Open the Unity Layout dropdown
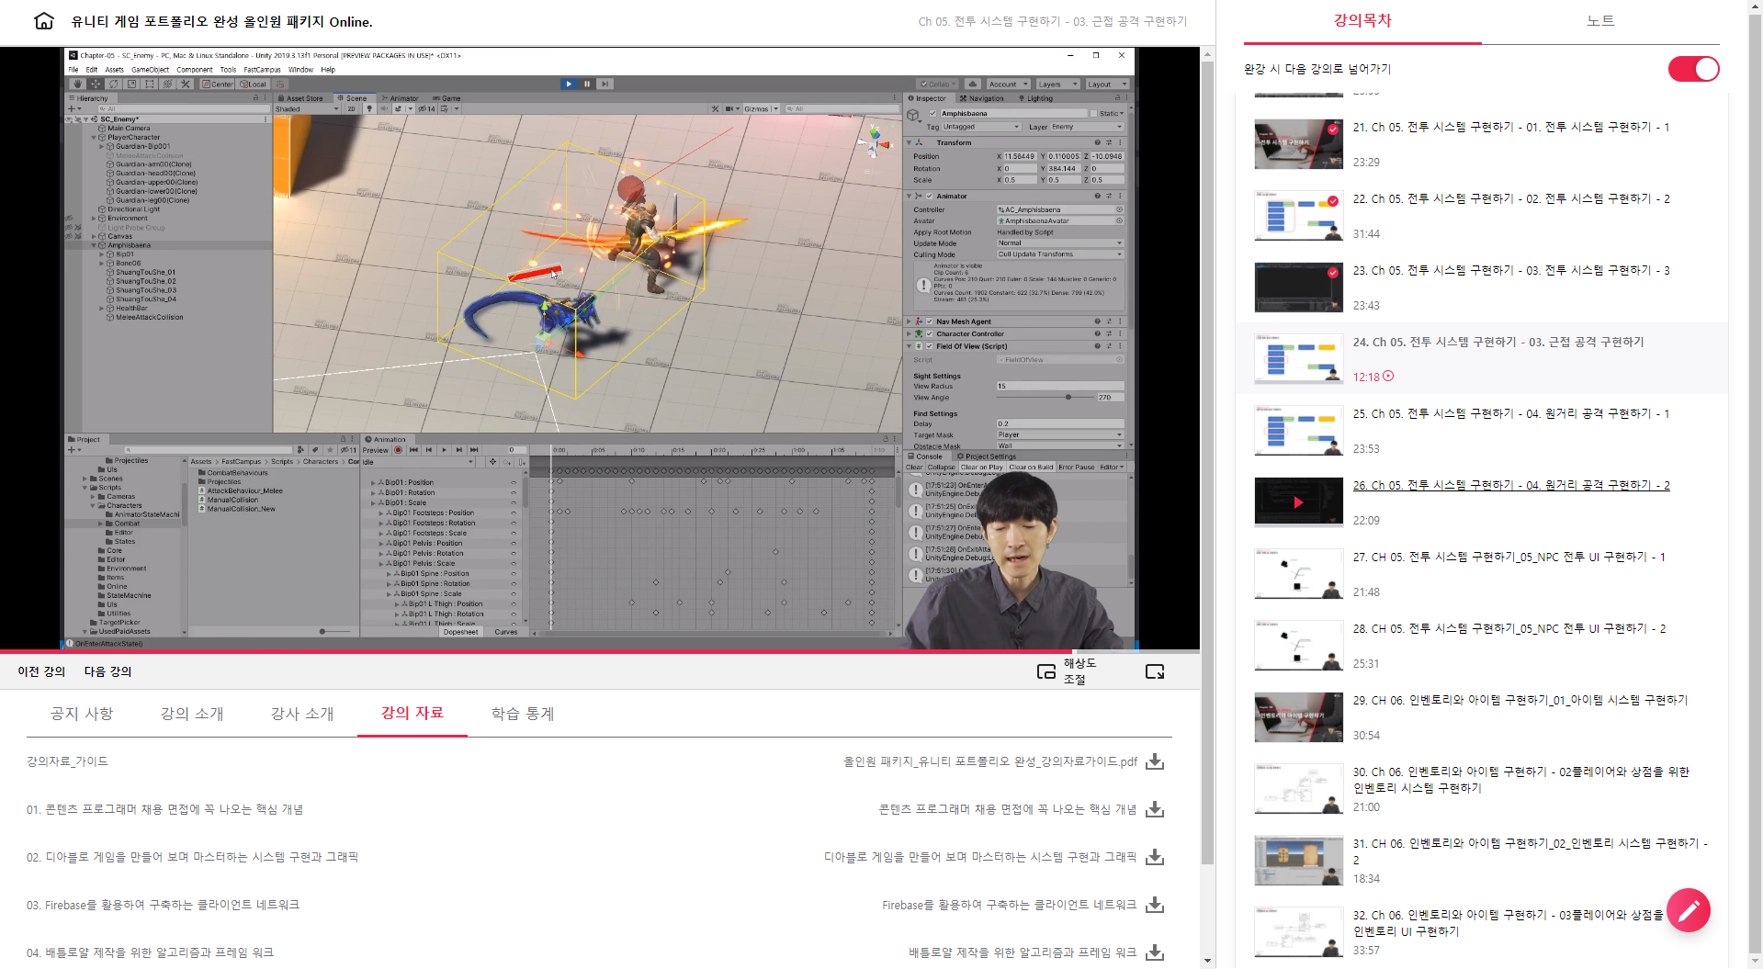Image resolution: width=1763 pixels, height=969 pixels. click(1106, 84)
